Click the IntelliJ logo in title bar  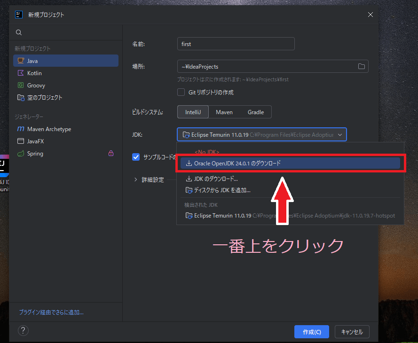pos(19,15)
